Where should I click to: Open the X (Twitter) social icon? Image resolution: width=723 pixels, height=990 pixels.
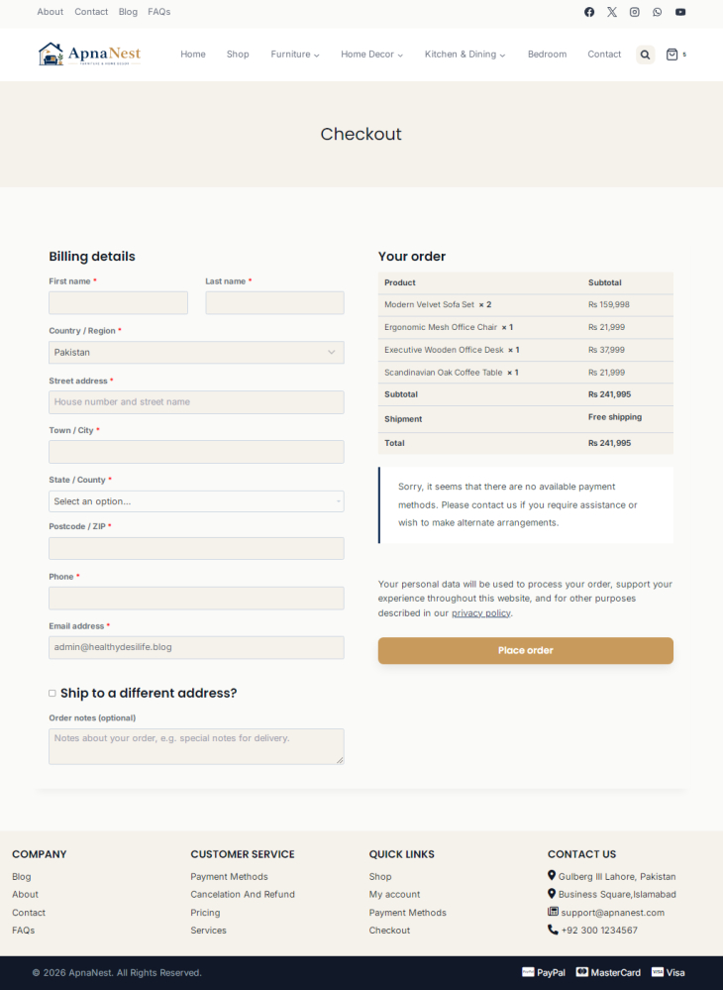pyautogui.click(x=612, y=12)
